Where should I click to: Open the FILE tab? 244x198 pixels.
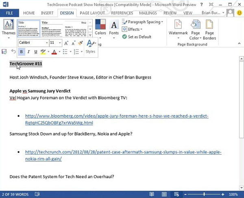point(9,13)
